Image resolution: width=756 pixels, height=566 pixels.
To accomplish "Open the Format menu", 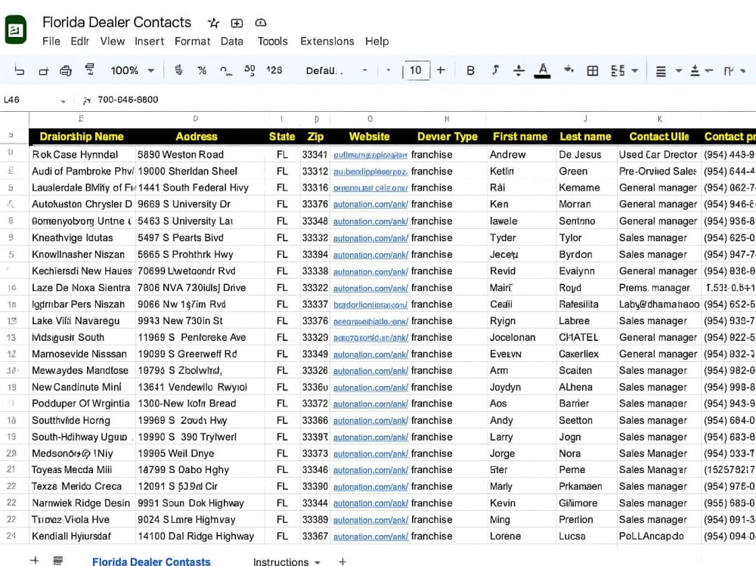I will point(192,42).
